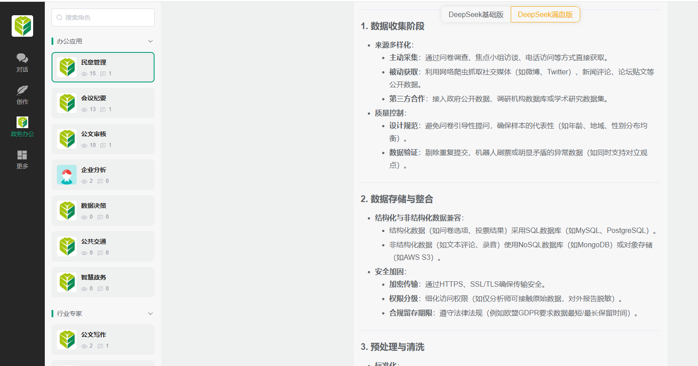Image resolution: width=698 pixels, height=366 pixels.
Task: Click the 权限分级 bullet label
Action: pos(404,298)
